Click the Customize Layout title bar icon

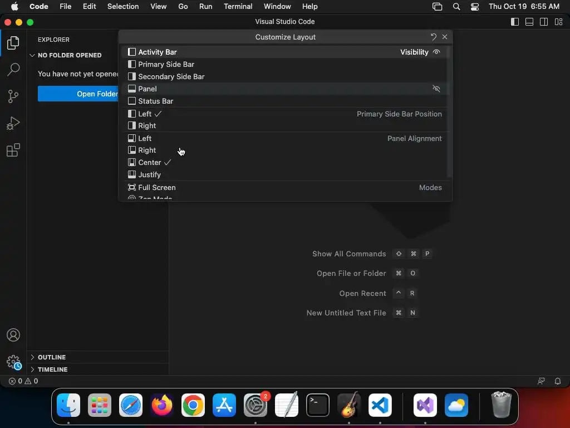pos(559,22)
